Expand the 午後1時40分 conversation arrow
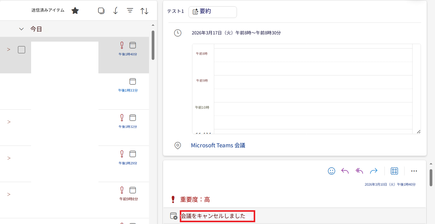Viewport: 435px width, 224px height. (9, 49)
